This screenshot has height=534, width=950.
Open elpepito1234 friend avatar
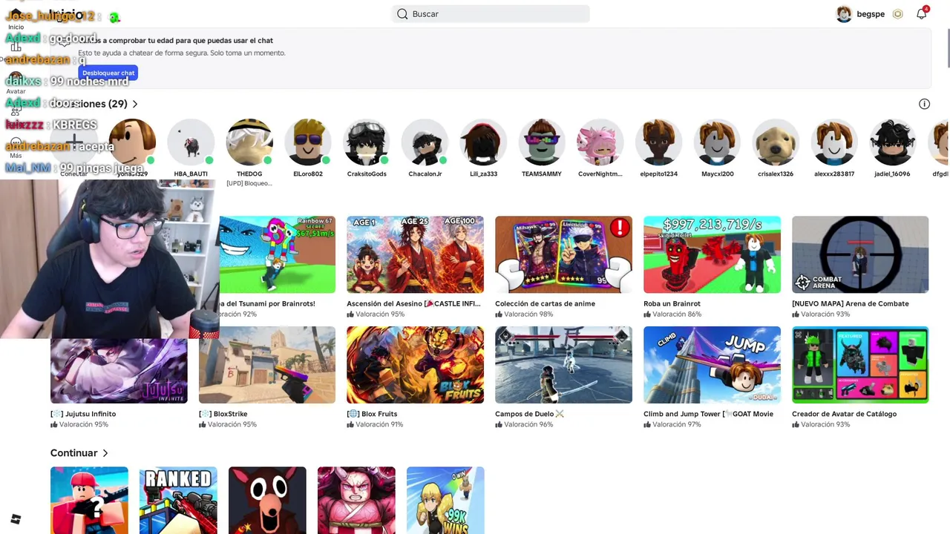pyautogui.click(x=659, y=142)
